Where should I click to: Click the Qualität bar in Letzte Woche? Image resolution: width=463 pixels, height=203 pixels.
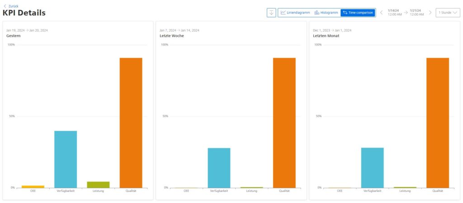(284, 123)
